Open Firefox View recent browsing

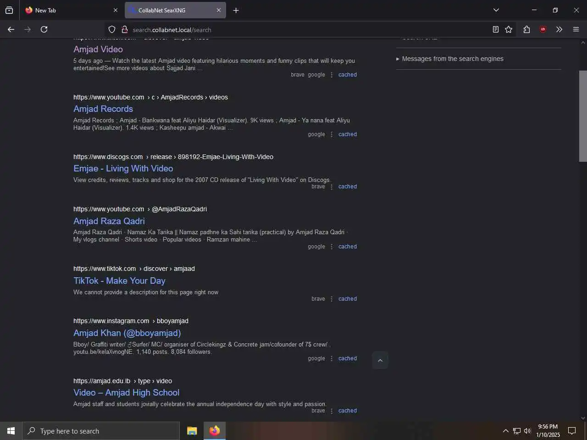(9, 10)
